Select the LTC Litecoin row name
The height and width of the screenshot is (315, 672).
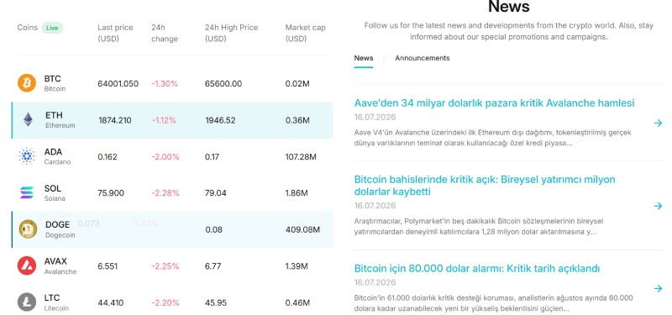56,302
